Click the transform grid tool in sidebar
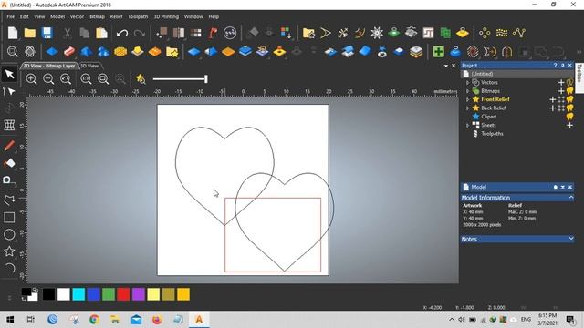 point(9,125)
